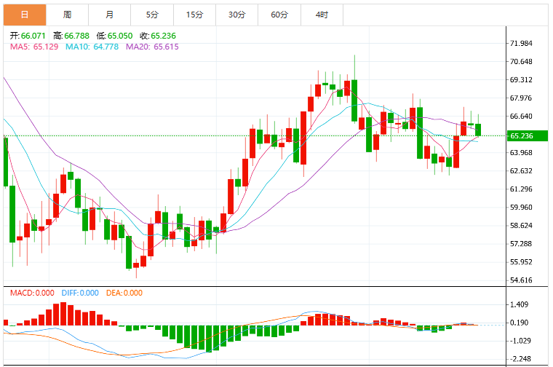Click the 收 closing price 65.236 readout

(158, 36)
